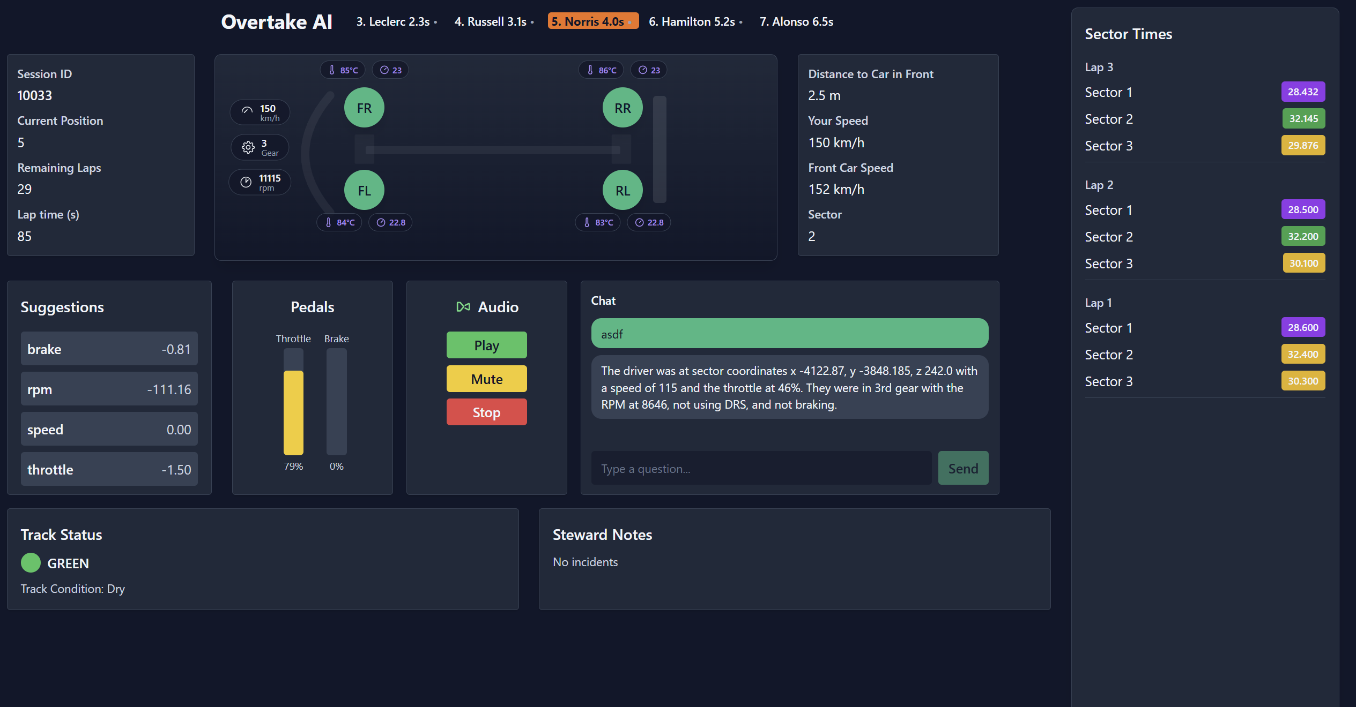This screenshot has height=707, width=1356.
Task: Click the FL tire indicator circle
Action: click(x=364, y=190)
